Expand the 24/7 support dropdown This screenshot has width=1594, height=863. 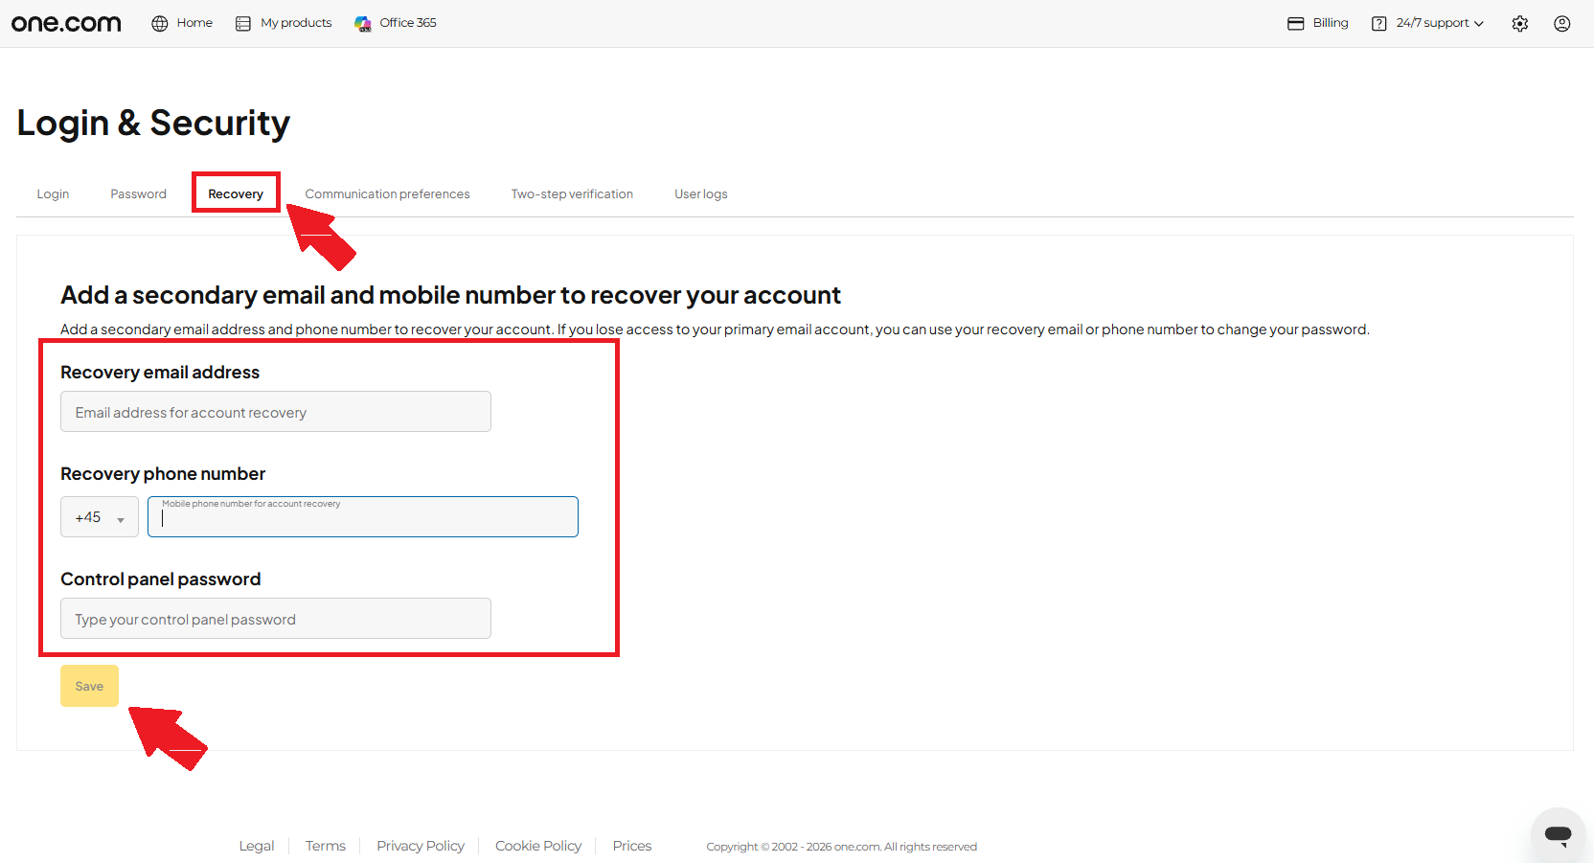point(1439,23)
